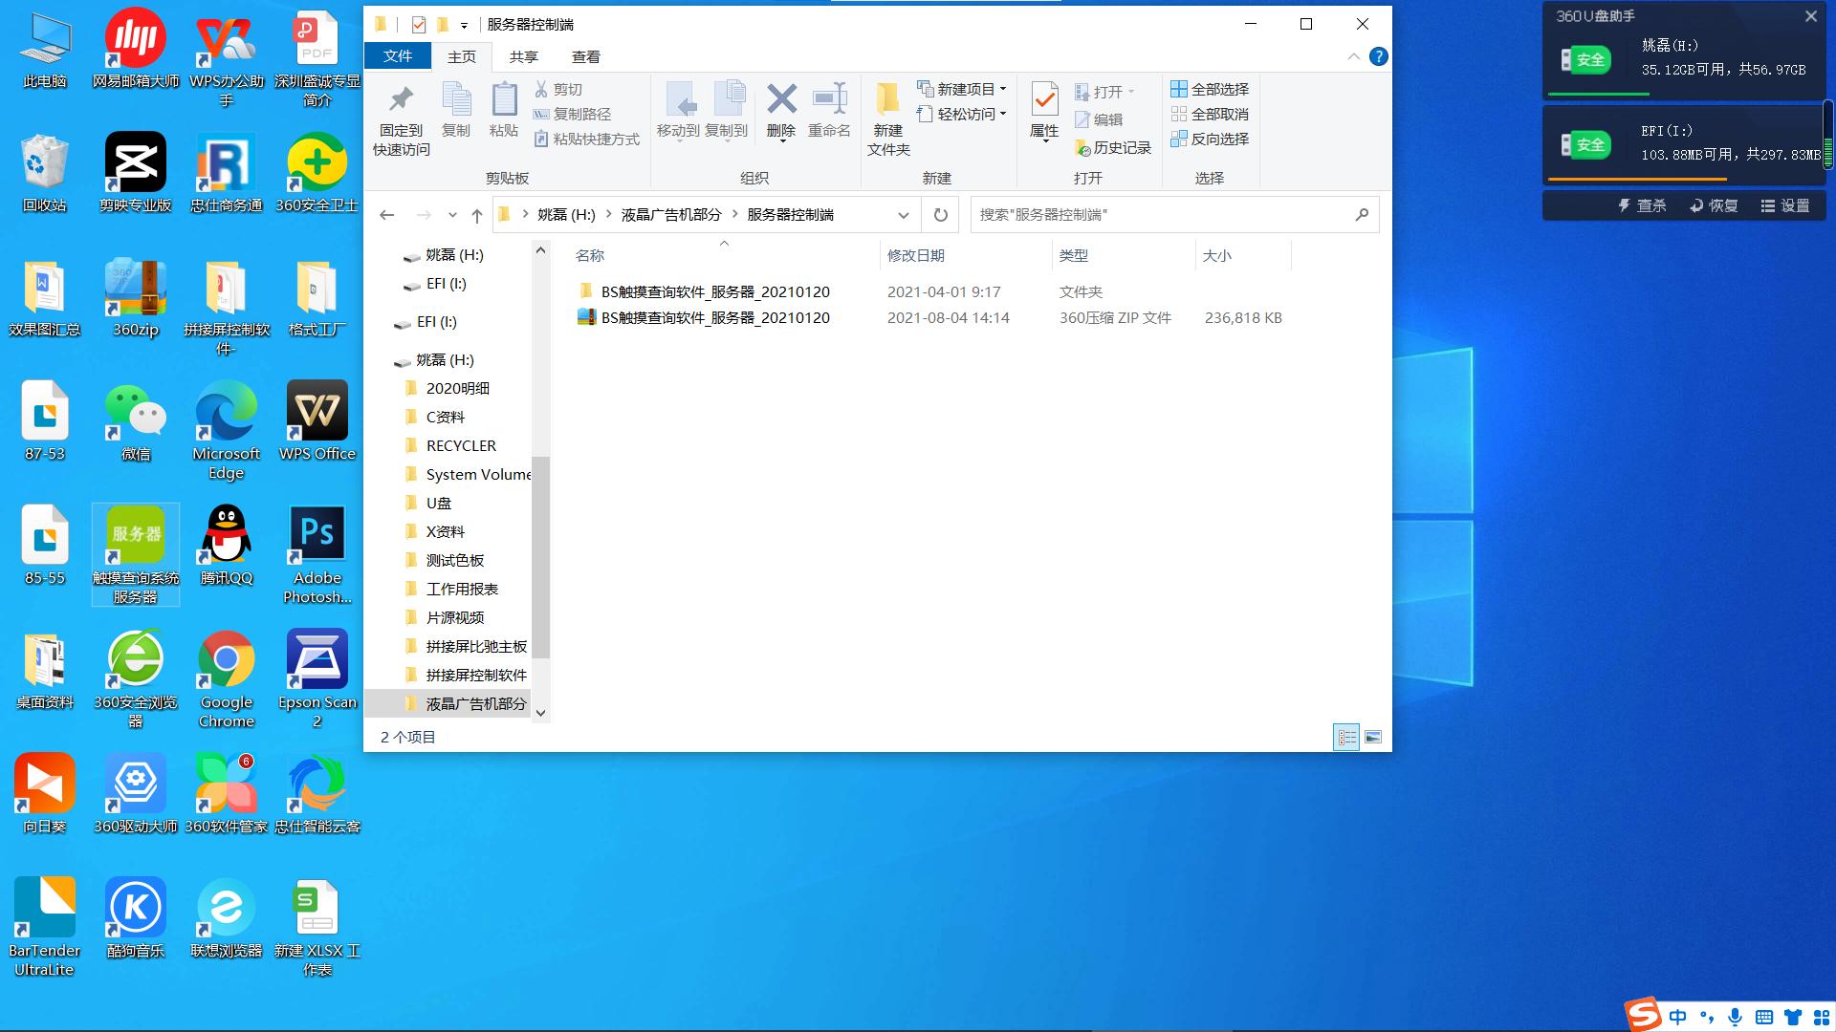
Task: Expand the address bar history dropdown
Action: point(904,214)
